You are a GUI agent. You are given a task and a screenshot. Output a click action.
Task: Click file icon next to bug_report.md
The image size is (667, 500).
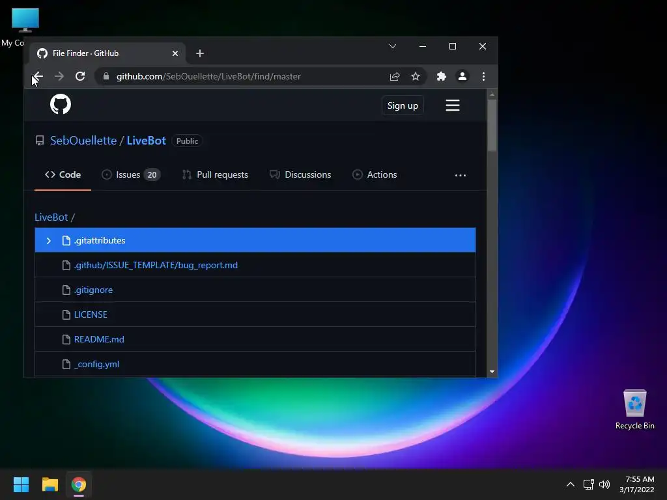[66, 266]
